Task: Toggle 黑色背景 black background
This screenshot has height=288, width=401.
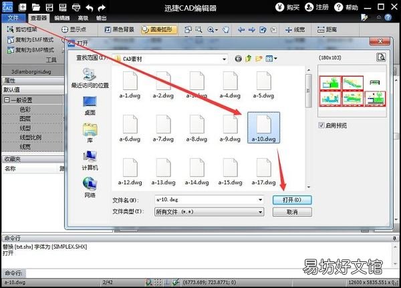Action: tap(119, 29)
